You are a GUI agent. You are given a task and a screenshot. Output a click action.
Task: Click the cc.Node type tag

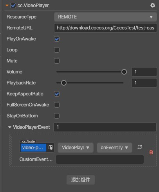click(x=28, y=141)
